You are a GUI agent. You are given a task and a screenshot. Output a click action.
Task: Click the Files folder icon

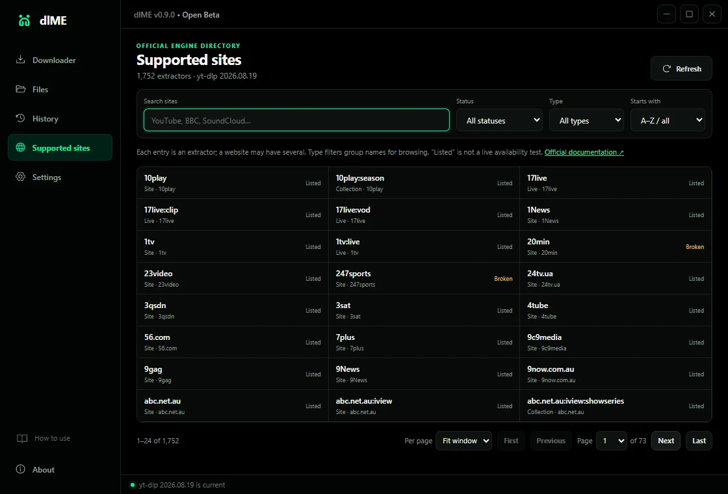click(20, 89)
